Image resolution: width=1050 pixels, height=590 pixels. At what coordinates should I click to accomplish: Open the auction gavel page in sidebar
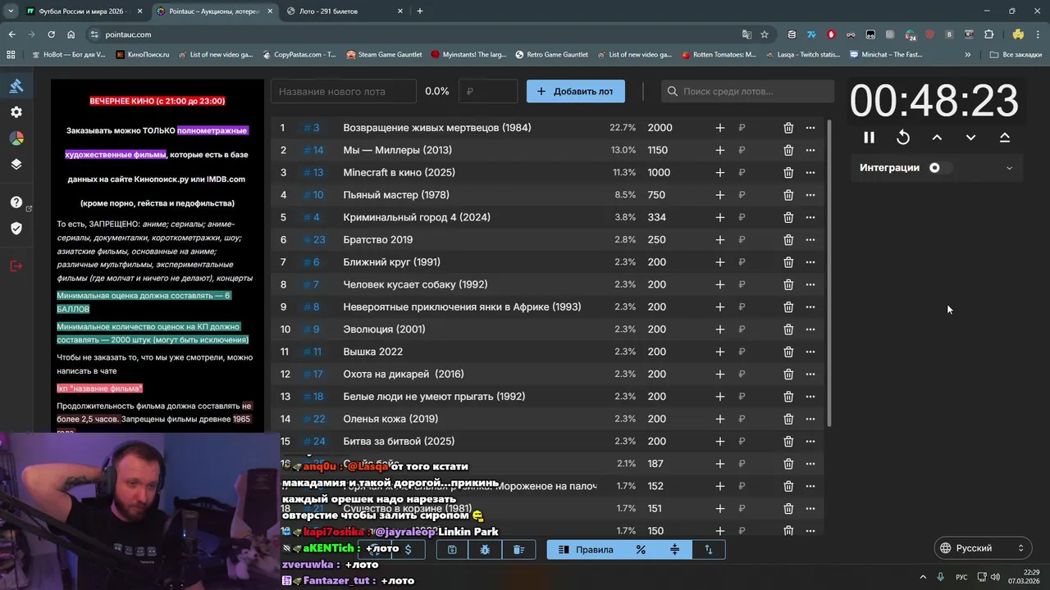pos(16,86)
